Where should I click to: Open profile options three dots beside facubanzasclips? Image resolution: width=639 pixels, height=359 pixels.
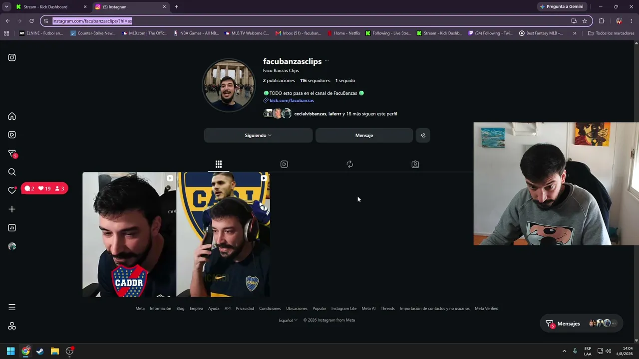point(327,61)
